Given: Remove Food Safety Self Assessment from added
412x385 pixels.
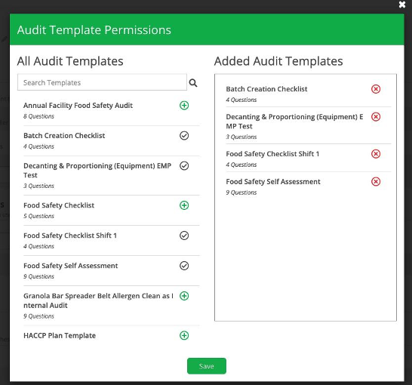Looking at the screenshot, I should [x=376, y=182].
